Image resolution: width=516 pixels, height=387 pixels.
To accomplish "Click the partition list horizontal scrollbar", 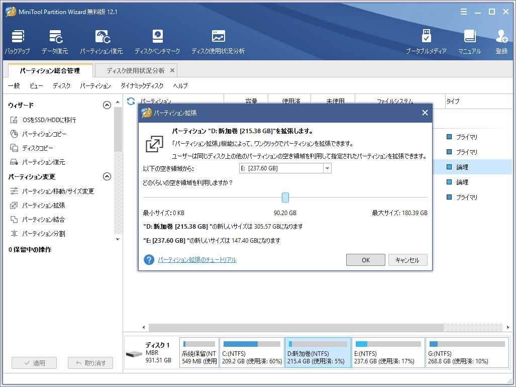I will pyautogui.click(x=296, y=327).
